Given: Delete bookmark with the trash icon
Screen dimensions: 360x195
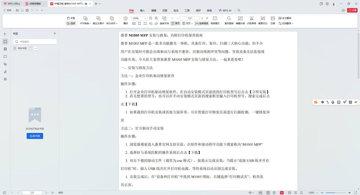Looking at the screenshot, I should 30,48.
